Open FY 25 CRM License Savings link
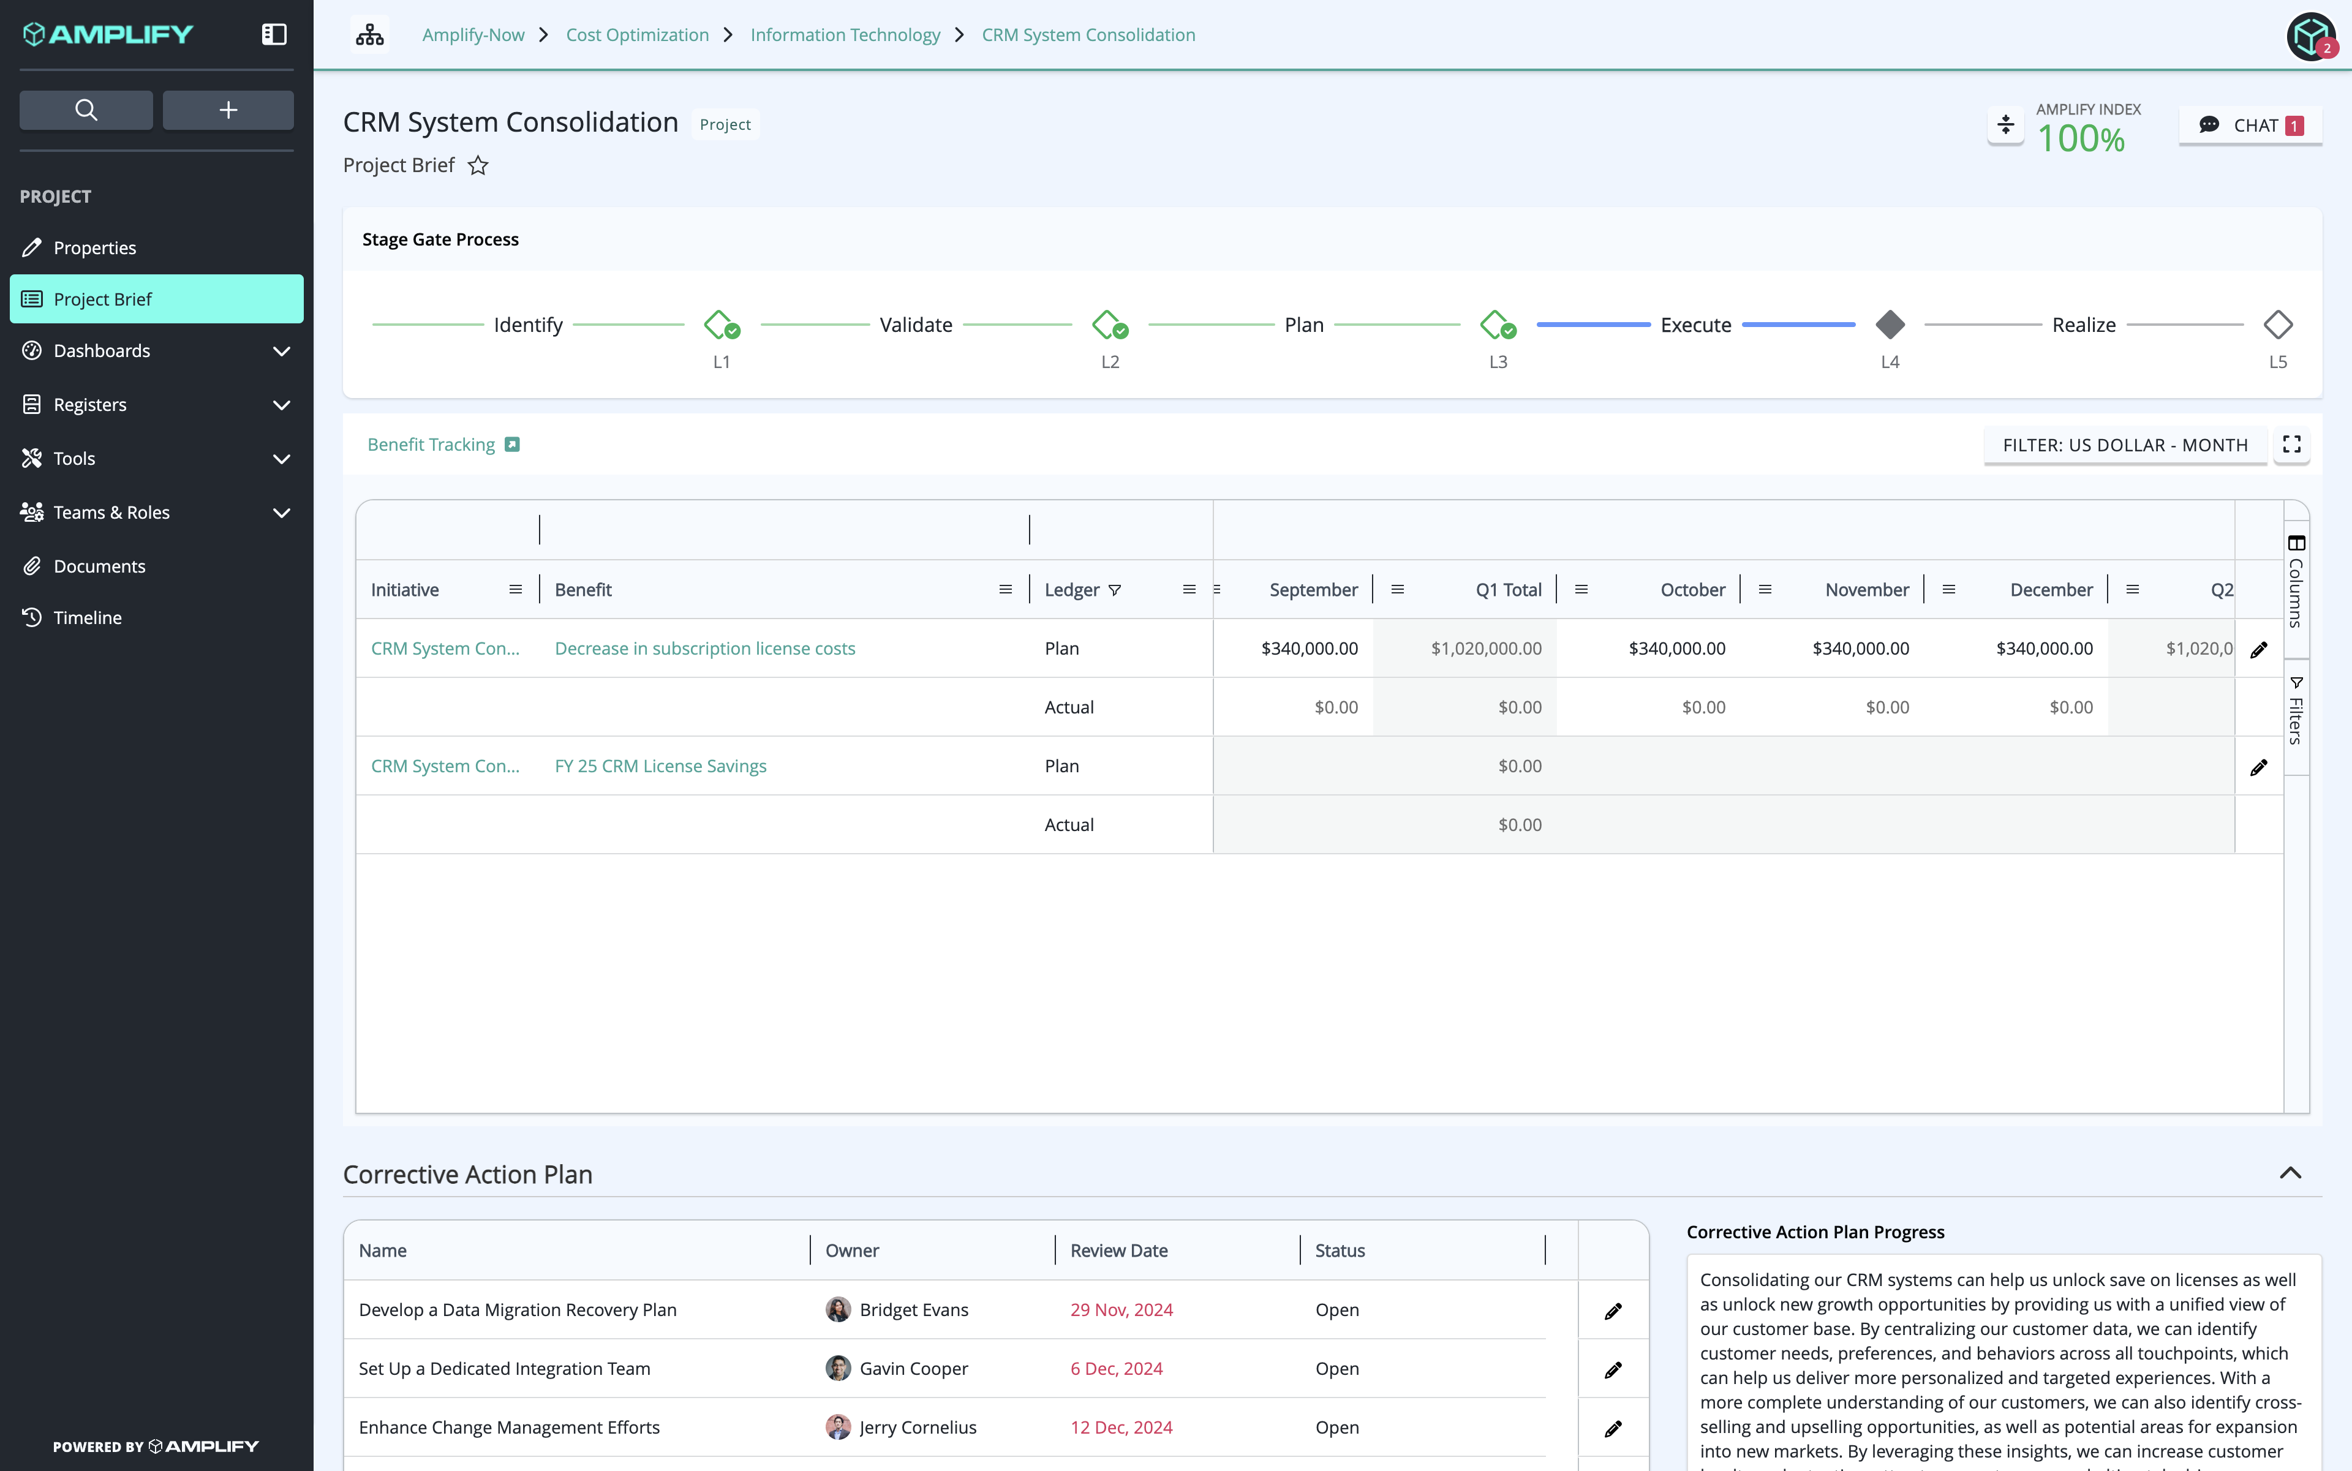The height and width of the screenshot is (1471, 2352). tap(661, 767)
